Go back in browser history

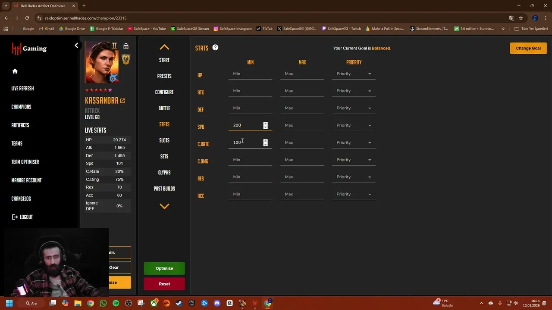[x=6, y=18]
